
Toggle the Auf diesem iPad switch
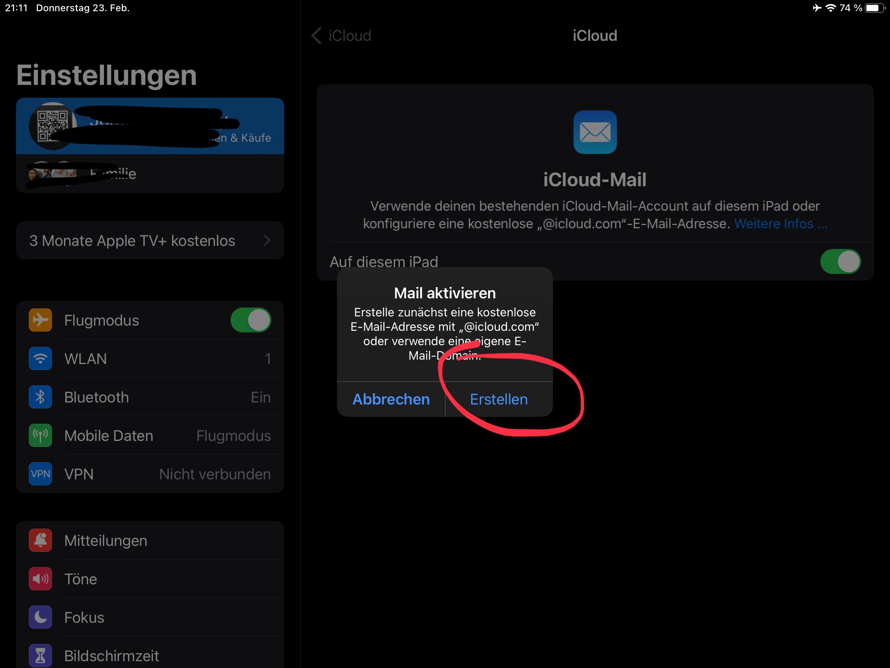click(x=840, y=262)
